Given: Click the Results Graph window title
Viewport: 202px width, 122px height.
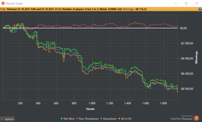Looking at the screenshot, I should [x=14, y=3].
